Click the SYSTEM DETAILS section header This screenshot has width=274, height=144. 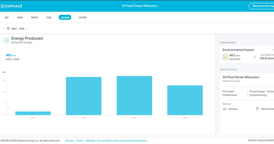click(x=228, y=70)
